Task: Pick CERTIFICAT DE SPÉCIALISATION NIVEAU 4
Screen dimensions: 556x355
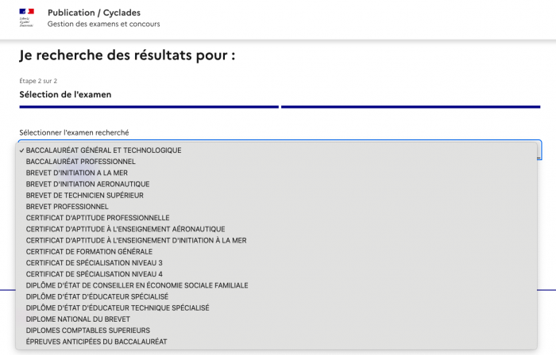Action: [x=276, y=274]
